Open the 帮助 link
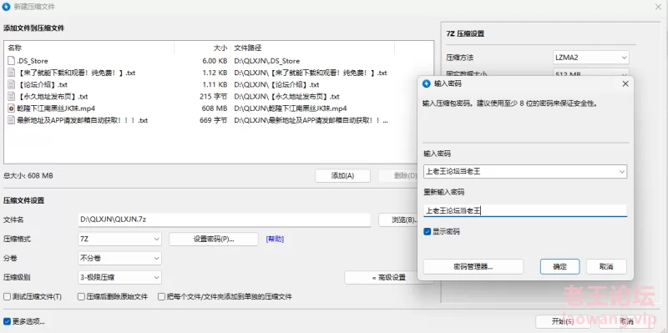 [275, 240]
